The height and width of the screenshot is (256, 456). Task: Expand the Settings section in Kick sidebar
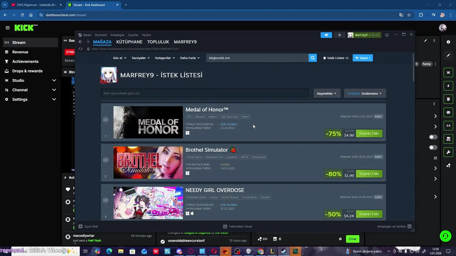[30, 100]
